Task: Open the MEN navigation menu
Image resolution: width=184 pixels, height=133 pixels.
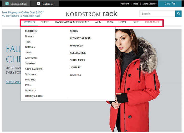Action: point(98,22)
